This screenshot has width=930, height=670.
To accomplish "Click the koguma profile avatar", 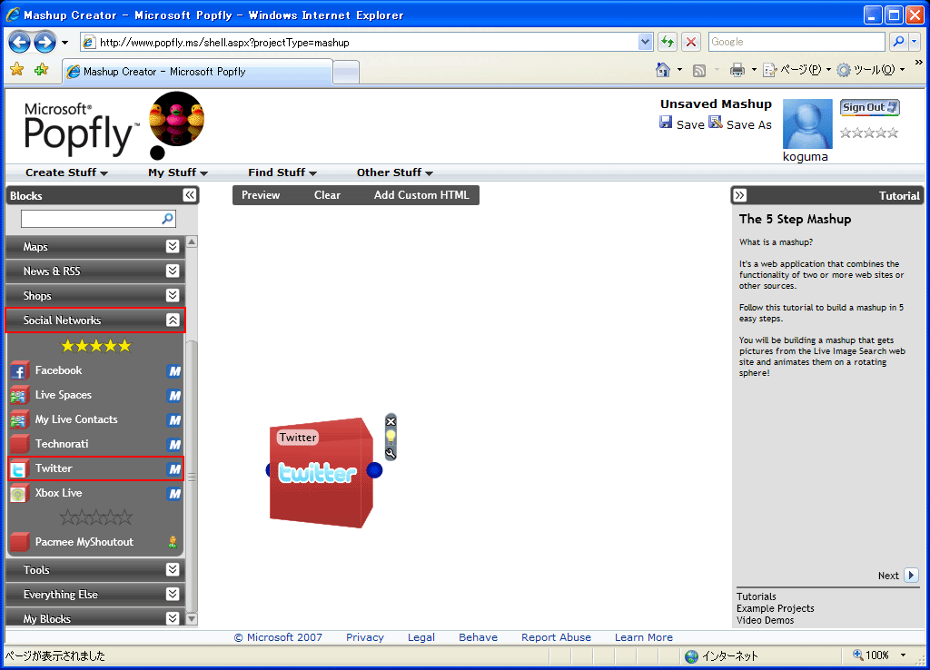I will tap(807, 123).
